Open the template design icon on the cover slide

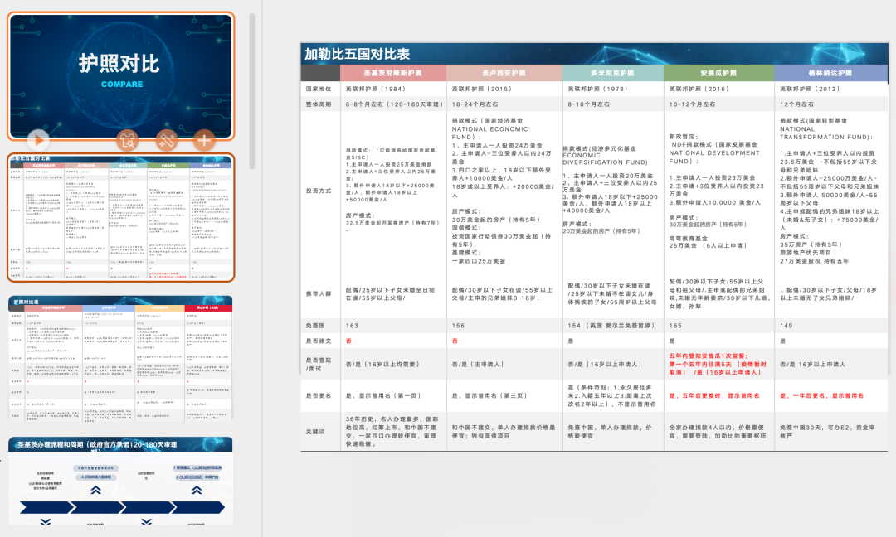click(x=128, y=140)
